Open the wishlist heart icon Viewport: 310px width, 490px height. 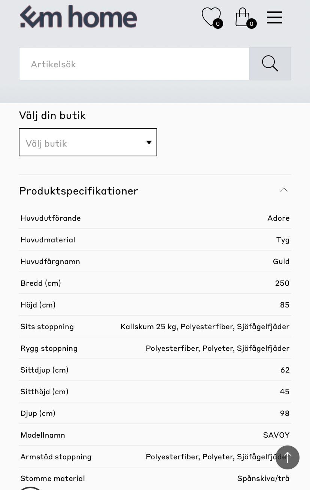pos(210,17)
